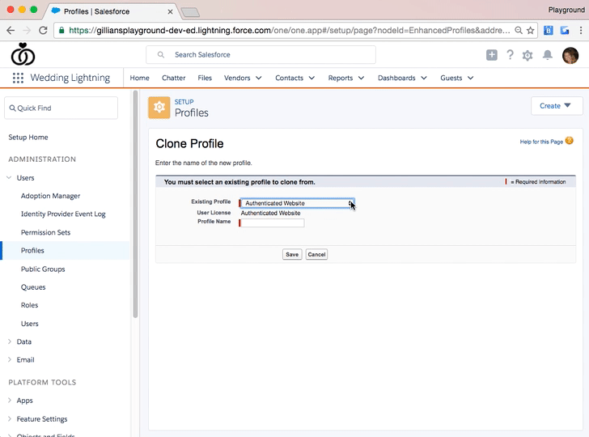Collapse the Users tree section
This screenshot has height=437, width=589.
point(9,178)
